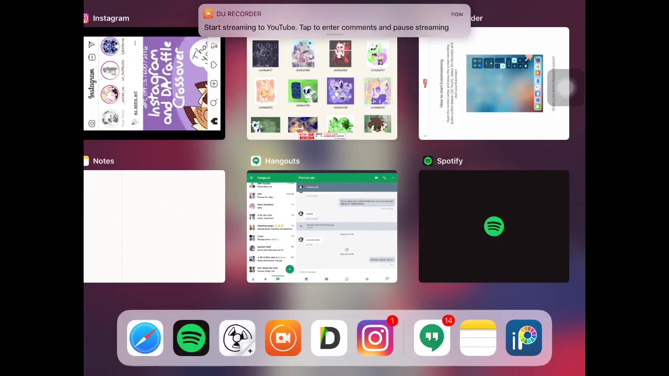Tap the green new-chat button in Hangouts
The height and width of the screenshot is (376, 669).
[x=290, y=269]
